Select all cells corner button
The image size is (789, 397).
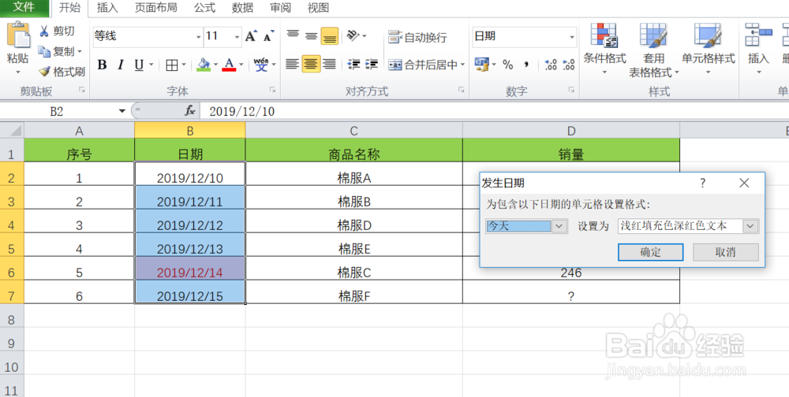click(12, 131)
